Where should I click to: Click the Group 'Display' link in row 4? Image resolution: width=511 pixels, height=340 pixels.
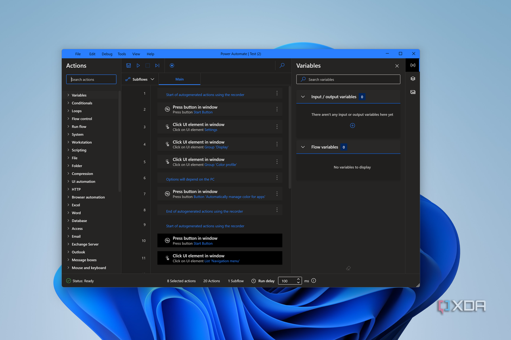pyautogui.click(x=216, y=147)
